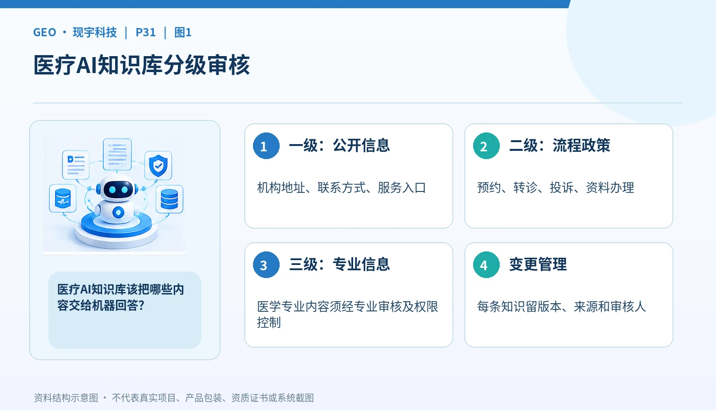
Task: Click the text 预约、转诊、投诉、资料办理
Action: click(555, 188)
